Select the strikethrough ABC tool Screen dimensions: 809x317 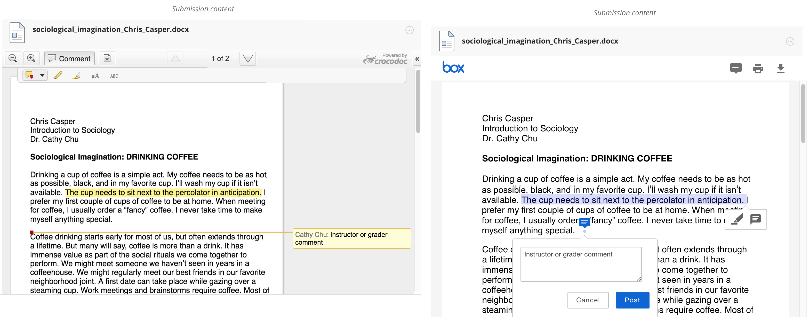[114, 76]
